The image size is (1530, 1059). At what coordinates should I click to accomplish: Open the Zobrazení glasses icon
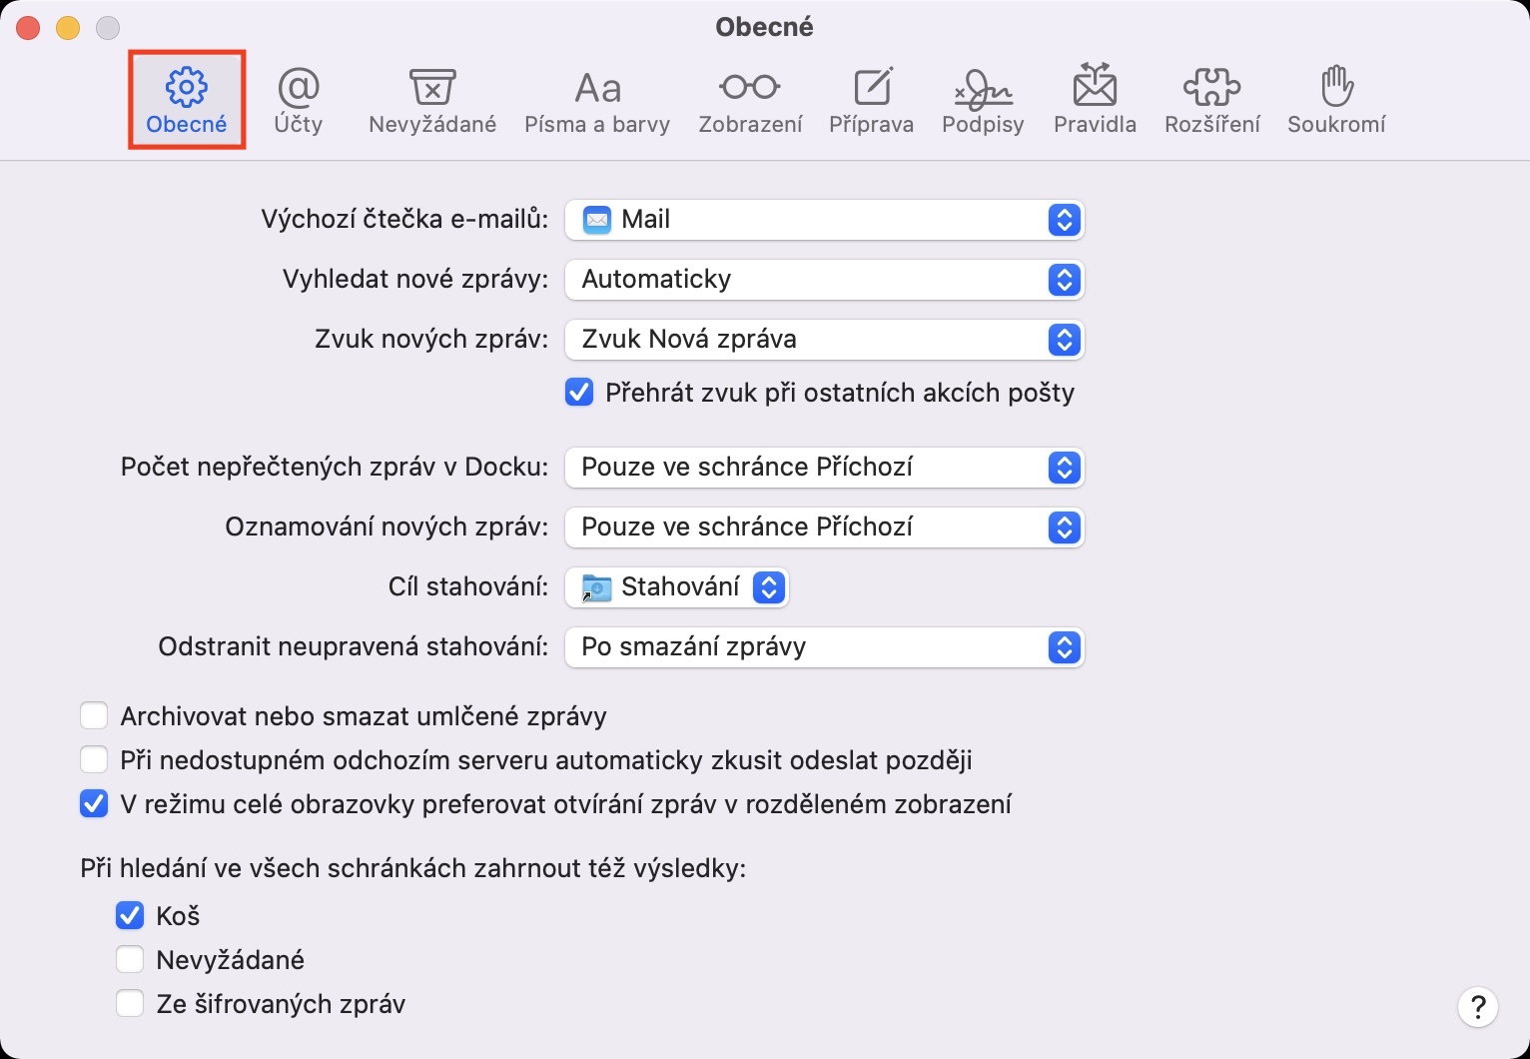[x=750, y=89]
